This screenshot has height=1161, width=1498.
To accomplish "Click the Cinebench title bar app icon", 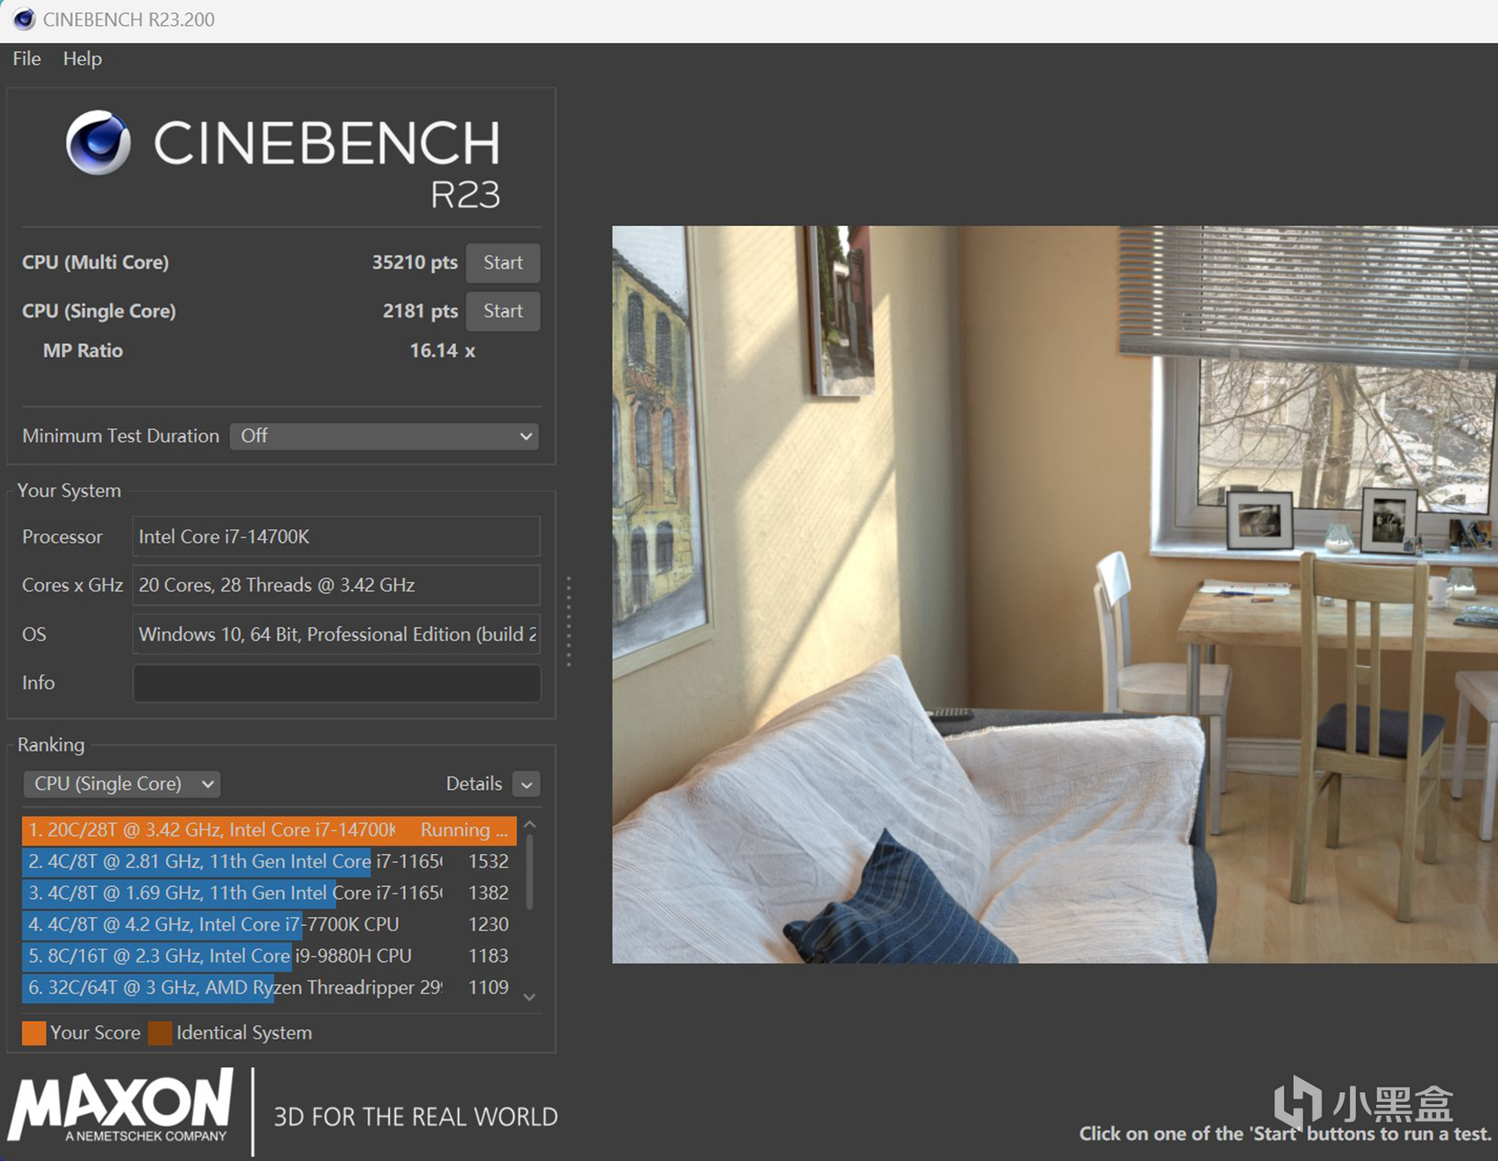I will pyautogui.click(x=24, y=20).
